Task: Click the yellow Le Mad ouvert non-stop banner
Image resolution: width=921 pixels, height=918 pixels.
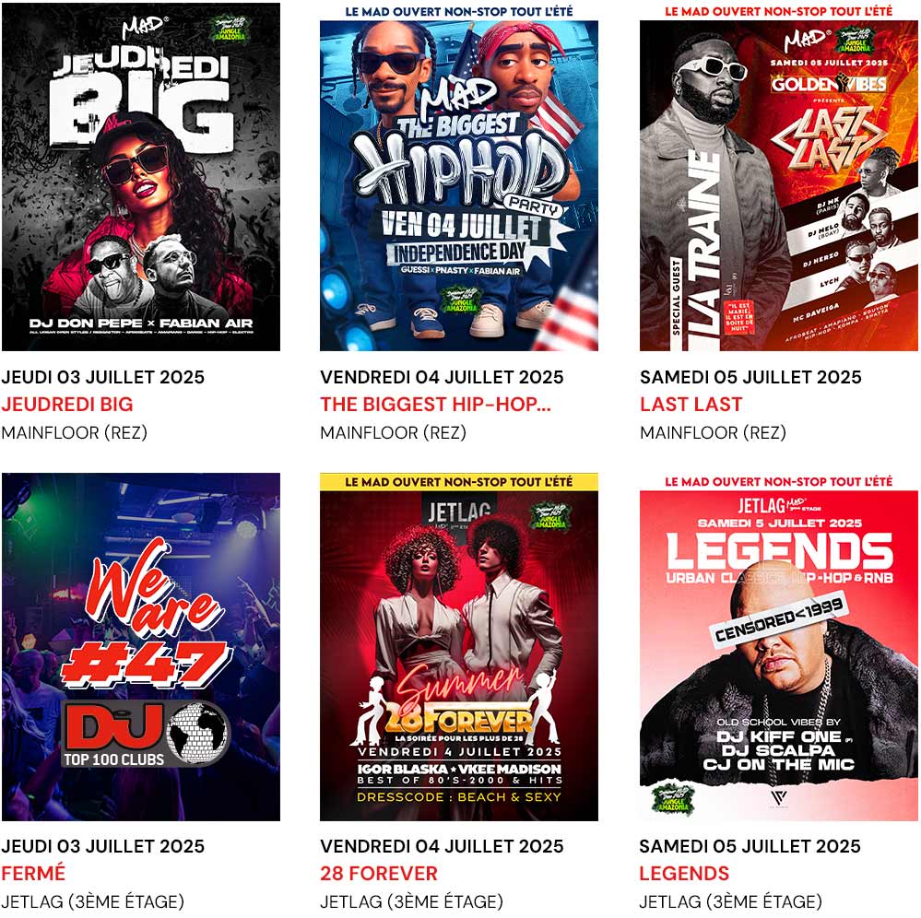Action: (459, 482)
